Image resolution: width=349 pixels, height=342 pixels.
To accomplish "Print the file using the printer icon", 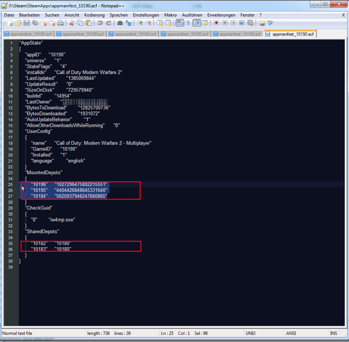I will click(60, 23).
